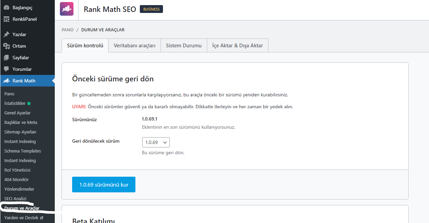Click the PANO breadcrumb link
The width and height of the screenshot is (429, 223).
click(x=68, y=30)
